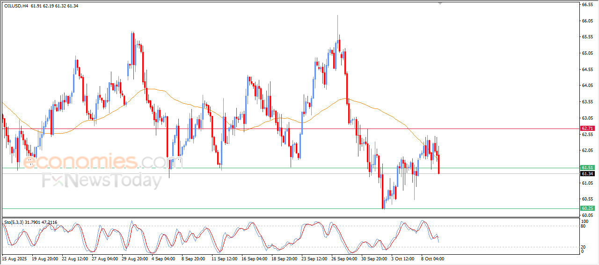599x265 pixels.
Task: Click the 66.05 price axis value
Action: pos(587,21)
